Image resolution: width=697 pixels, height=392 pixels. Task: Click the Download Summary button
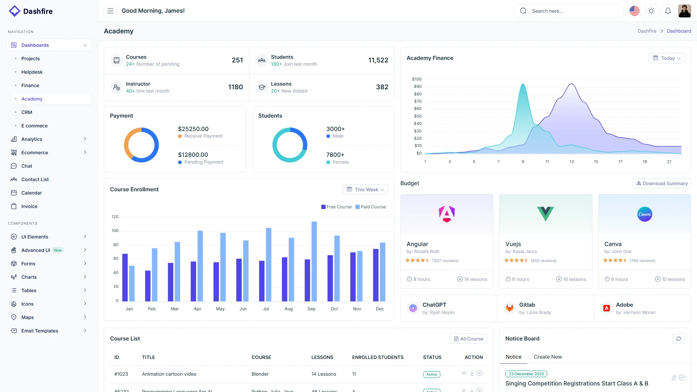pyautogui.click(x=662, y=183)
